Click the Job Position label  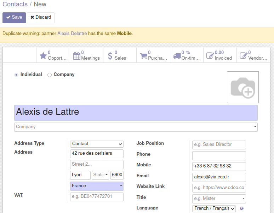coord(150,143)
